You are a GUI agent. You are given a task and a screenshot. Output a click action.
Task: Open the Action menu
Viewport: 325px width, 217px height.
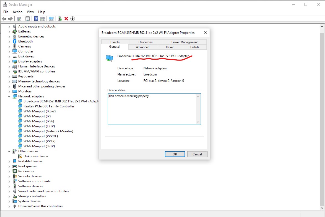[x=17, y=12]
